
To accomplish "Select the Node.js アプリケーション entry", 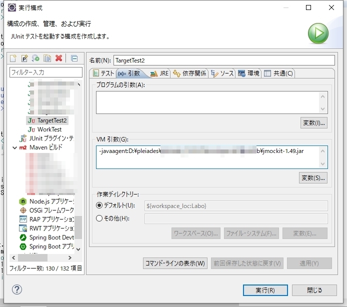I will [46, 201].
